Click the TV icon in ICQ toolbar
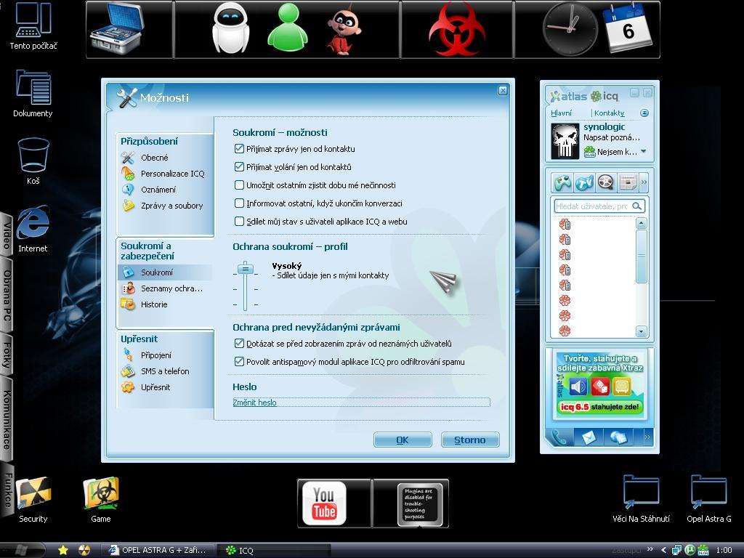 click(584, 182)
